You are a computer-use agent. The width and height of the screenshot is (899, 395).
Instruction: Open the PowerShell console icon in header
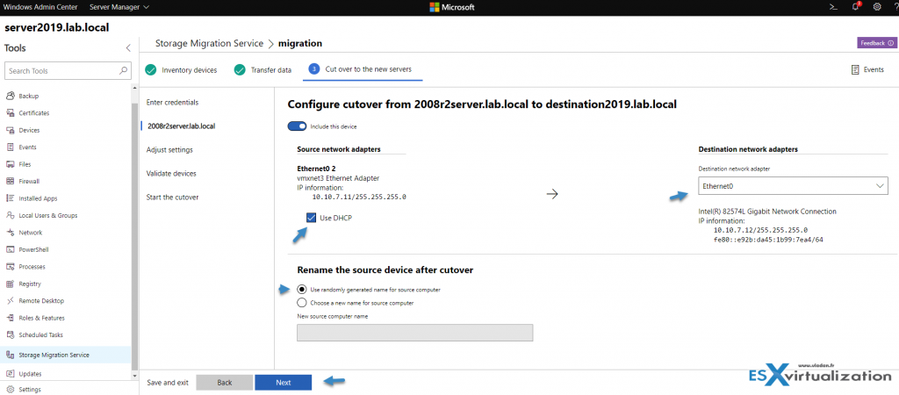coord(834,7)
